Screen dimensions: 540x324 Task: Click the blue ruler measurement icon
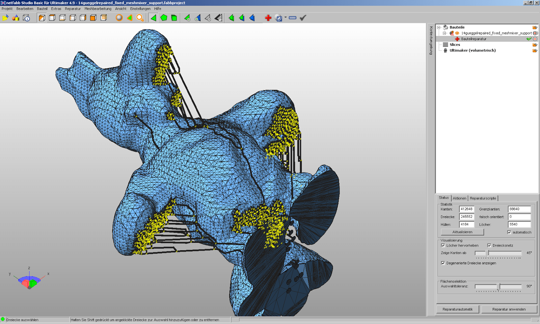click(x=293, y=18)
